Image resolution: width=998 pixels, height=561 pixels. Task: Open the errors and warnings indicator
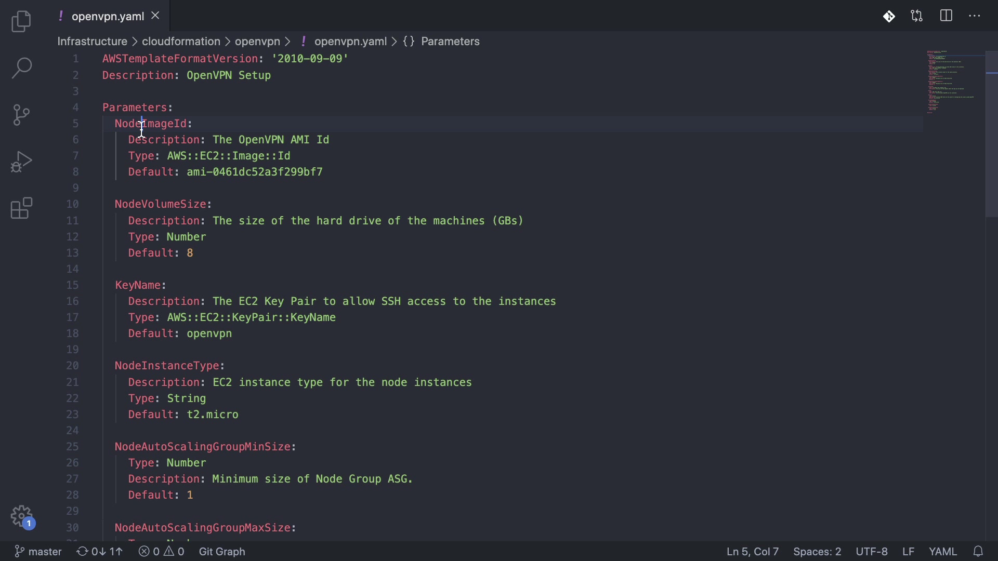(x=162, y=551)
